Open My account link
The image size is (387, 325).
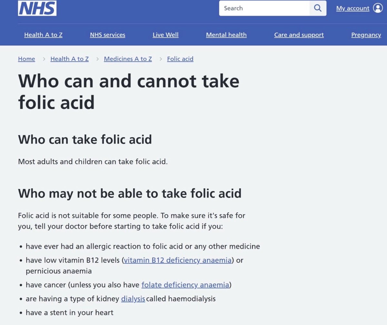[352, 8]
